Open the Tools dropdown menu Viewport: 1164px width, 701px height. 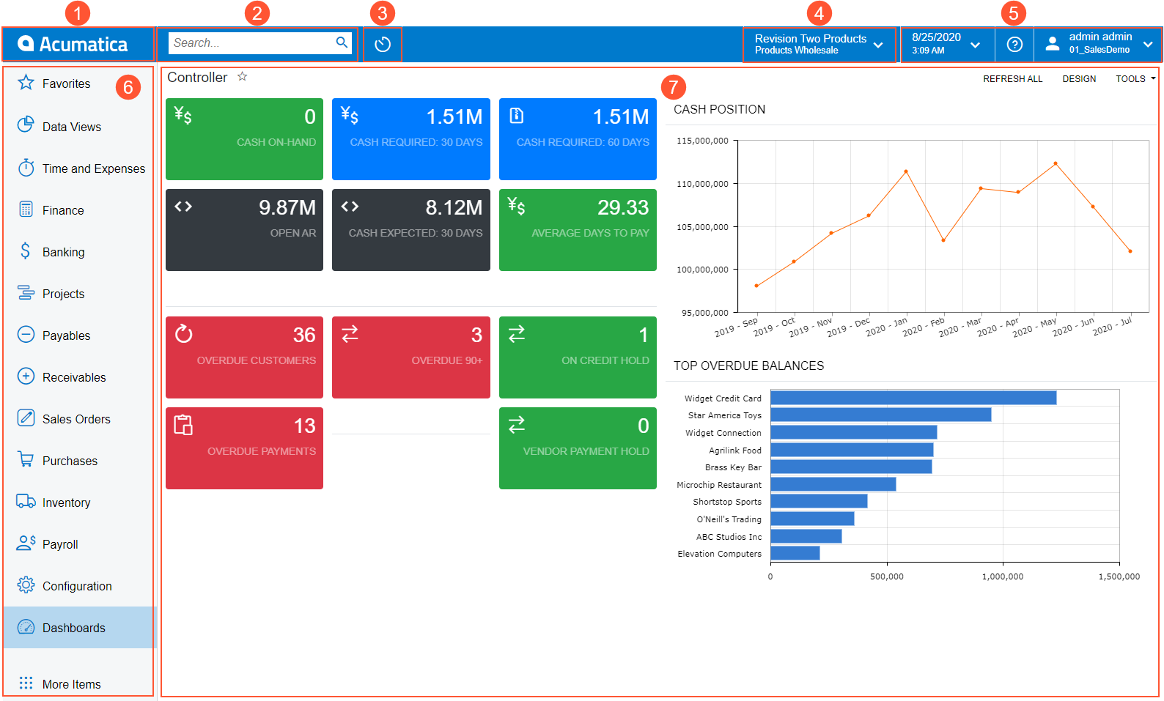pos(1135,79)
